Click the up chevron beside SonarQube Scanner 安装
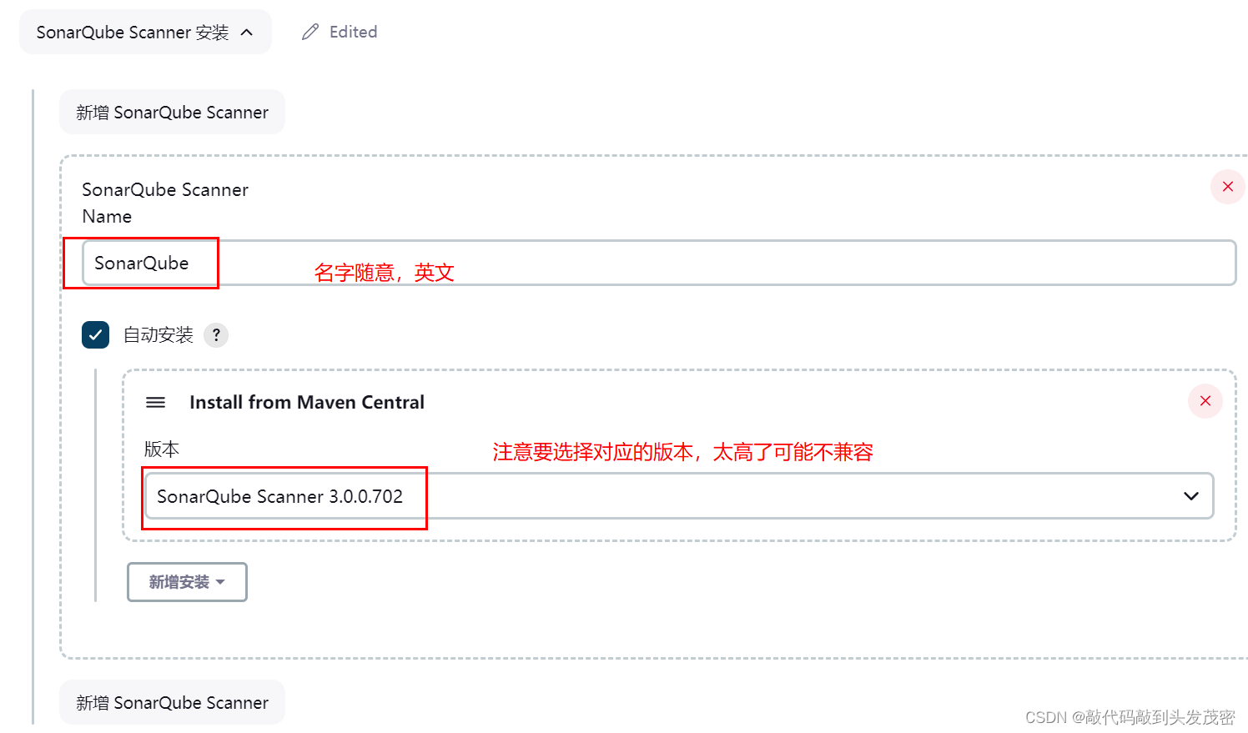The image size is (1248, 733). click(x=247, y=33)
